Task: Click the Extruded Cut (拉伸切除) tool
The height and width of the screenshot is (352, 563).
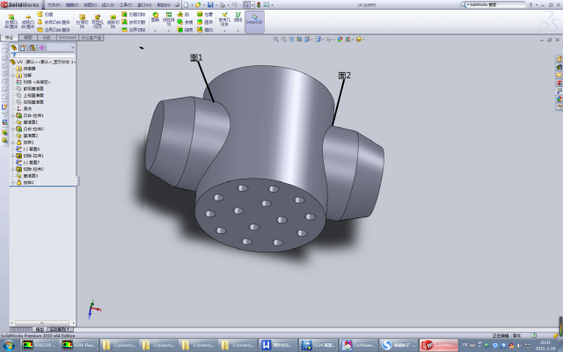Action: [x=83, y=21]
